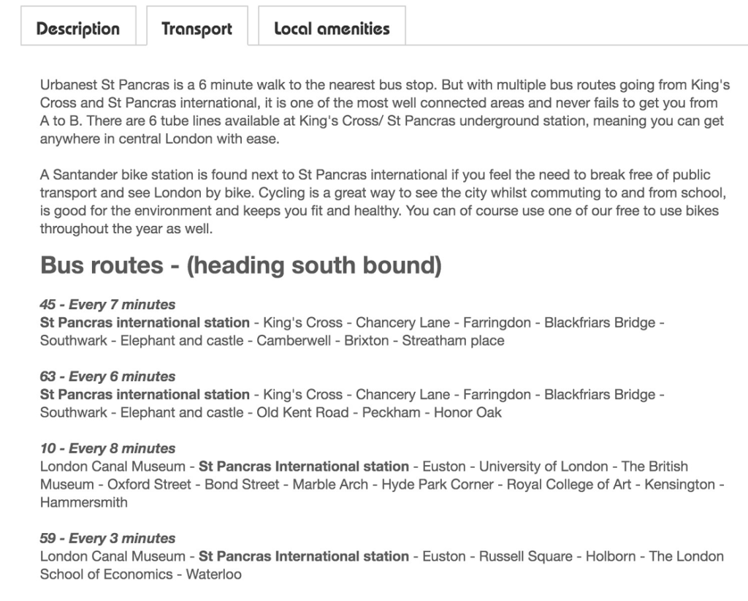The image size is (748, 601).
Task: Click the 63 - Every 6 minutes label
Action: coord(108,377)
